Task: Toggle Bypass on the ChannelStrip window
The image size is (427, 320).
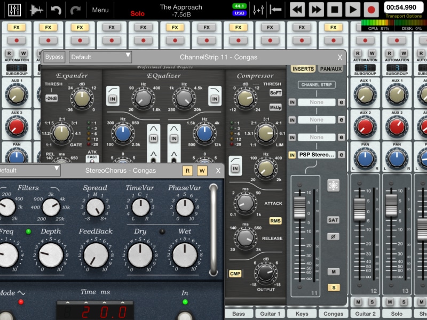Action: coord(54,57)
